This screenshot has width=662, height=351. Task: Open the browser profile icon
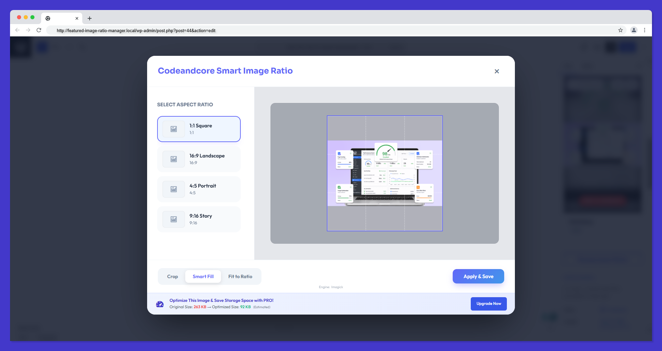634,30
